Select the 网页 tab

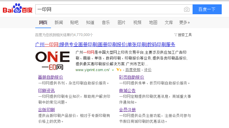(43, 23)
